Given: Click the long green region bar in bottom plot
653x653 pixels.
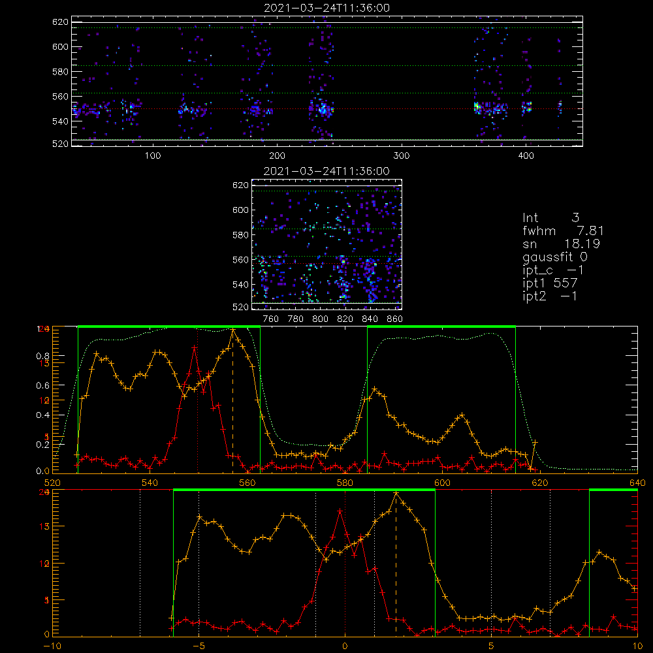Looking at the screenshot, I should [x=304, y=490].
